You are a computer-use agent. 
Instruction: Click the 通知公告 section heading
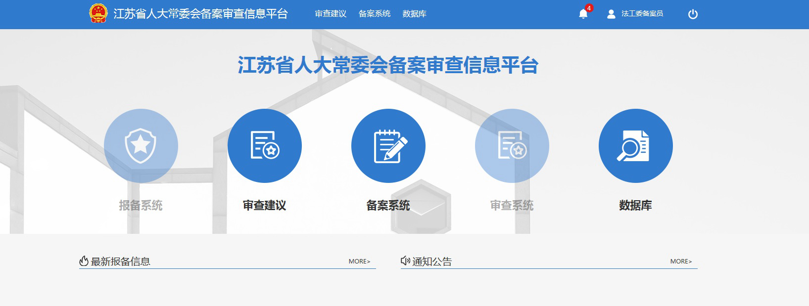tap(432, 262)
